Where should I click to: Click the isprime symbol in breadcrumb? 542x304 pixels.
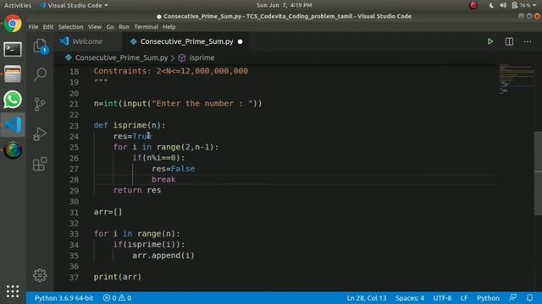pyautogui.click(x=202, y=57)
